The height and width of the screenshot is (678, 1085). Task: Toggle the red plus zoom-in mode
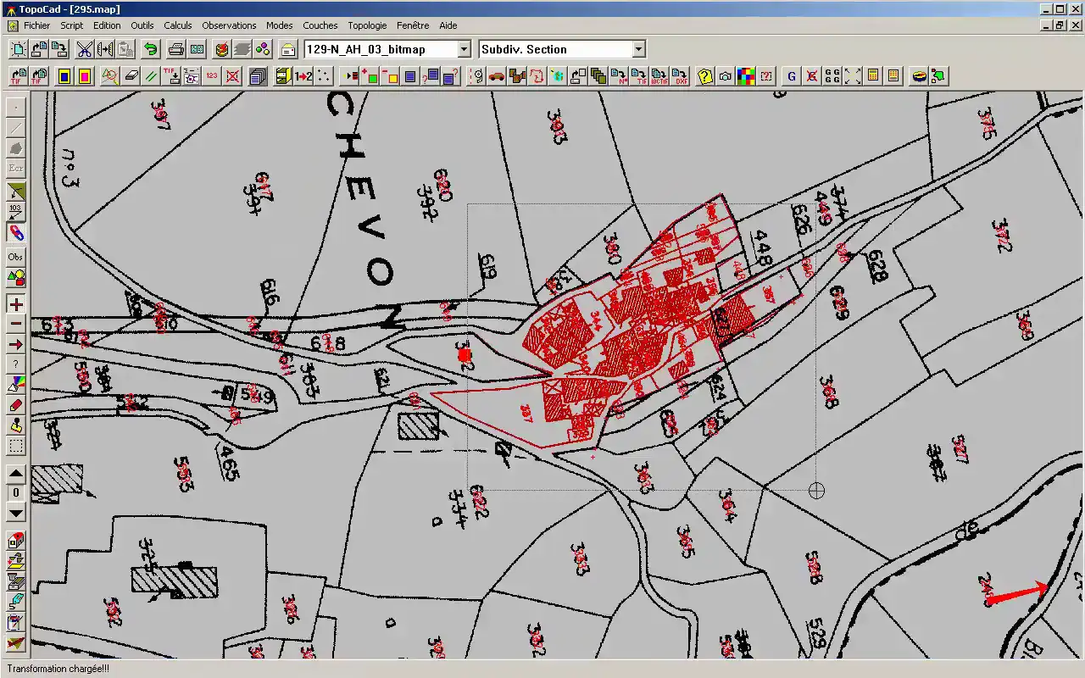click(15, 304)
